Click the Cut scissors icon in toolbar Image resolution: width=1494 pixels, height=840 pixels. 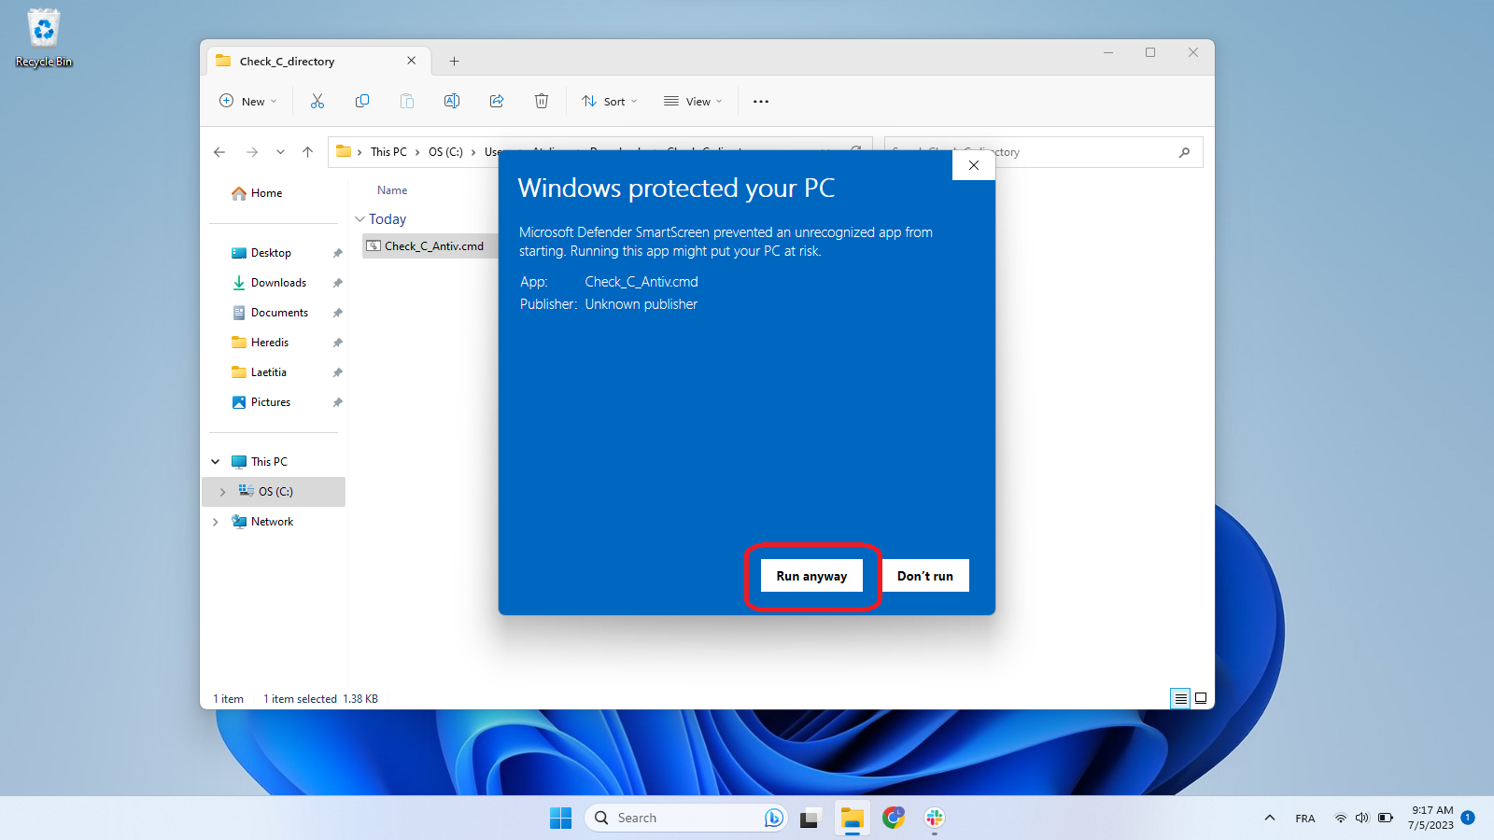(317, 101)
